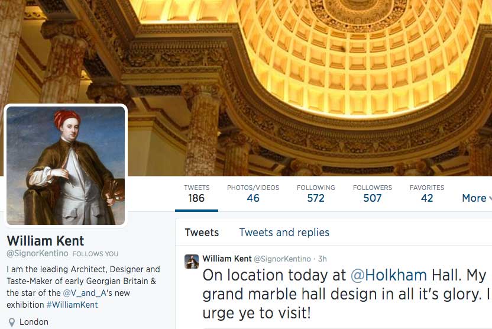Click the location pin icon next to London
The width and height of the screenshot is (492, 329).
pos(12,322)
